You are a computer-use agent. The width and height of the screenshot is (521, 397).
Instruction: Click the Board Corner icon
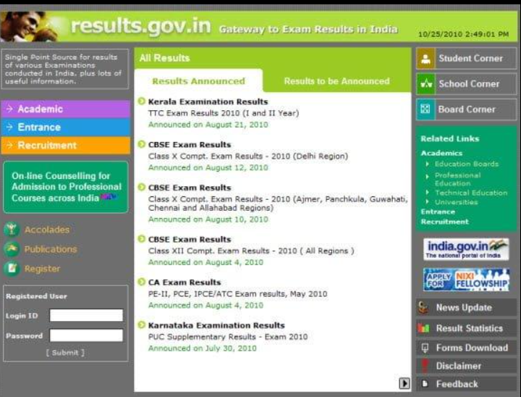tap(425, 109)
